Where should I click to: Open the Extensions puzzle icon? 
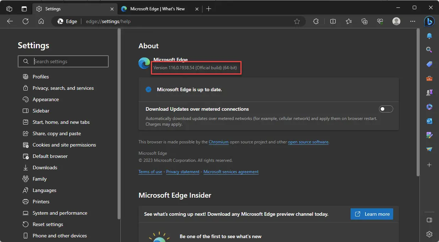[x=316, y=21]
